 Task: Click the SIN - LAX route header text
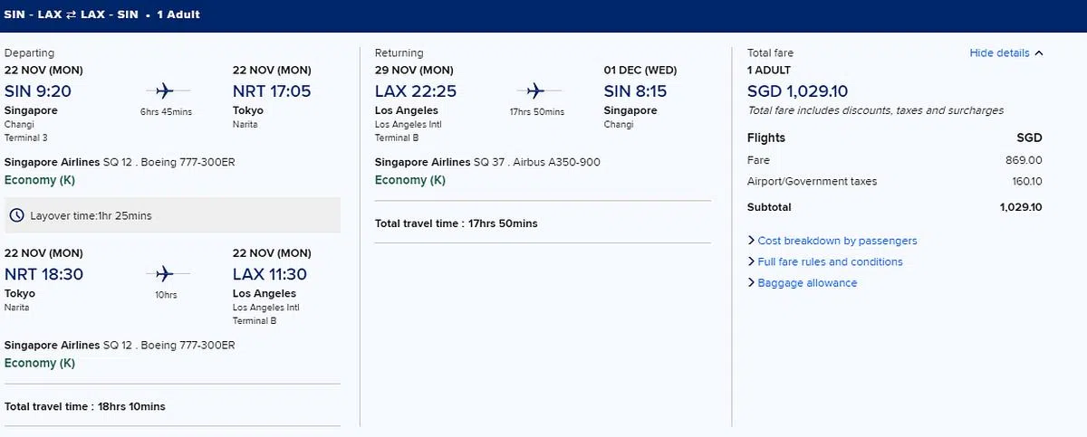(33, 14)
